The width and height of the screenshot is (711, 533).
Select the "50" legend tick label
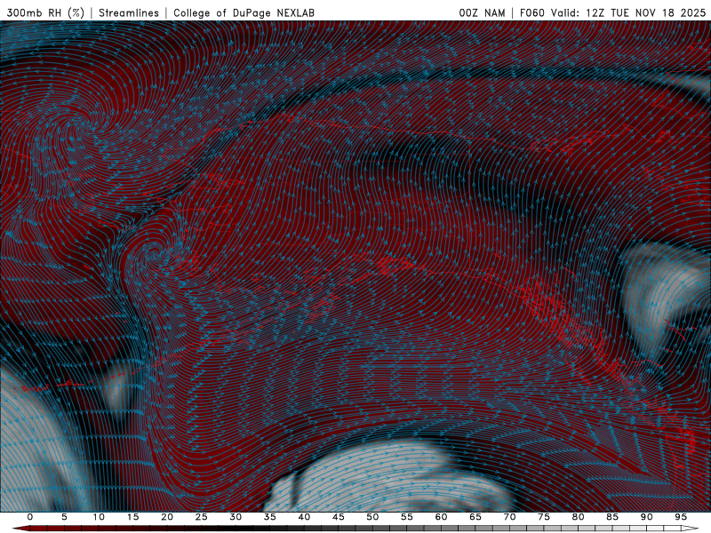pyautogui.click(x=372, y=517)
